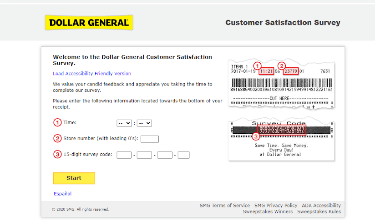375x222 pixels.
Task: Select last survey code segment box
Action: 184,155
